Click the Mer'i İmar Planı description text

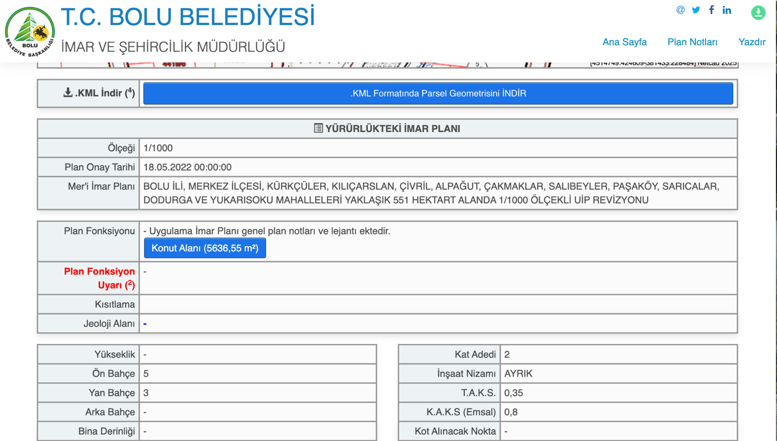pos(431,193)
